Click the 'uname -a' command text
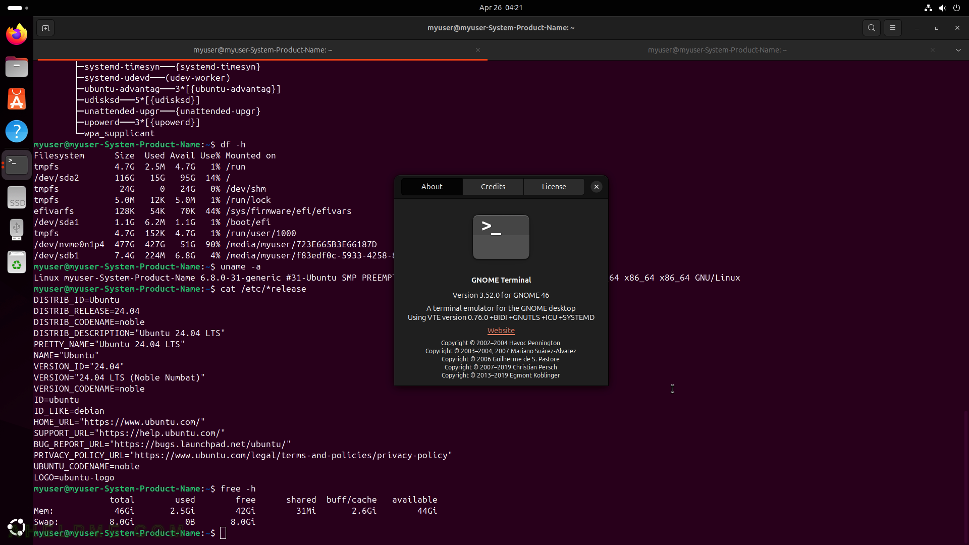Viewport: 969px width, 545px height. (241, 266)
